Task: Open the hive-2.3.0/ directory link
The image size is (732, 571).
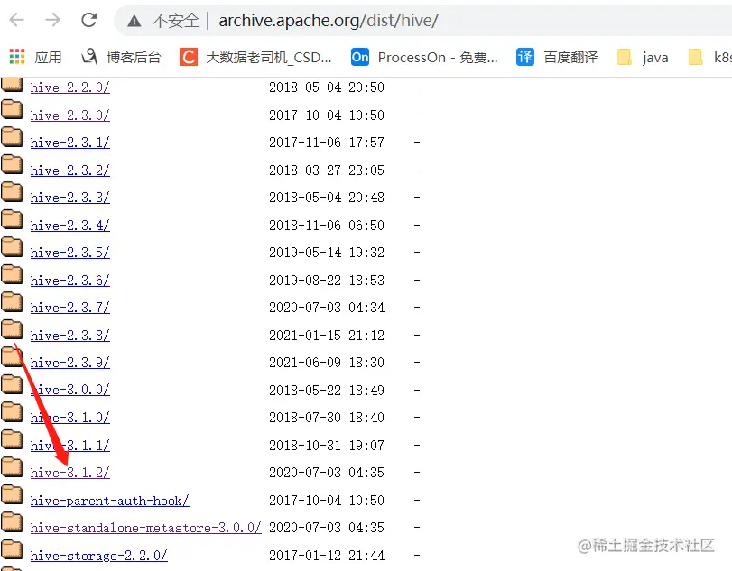Action: coord(70,115)
